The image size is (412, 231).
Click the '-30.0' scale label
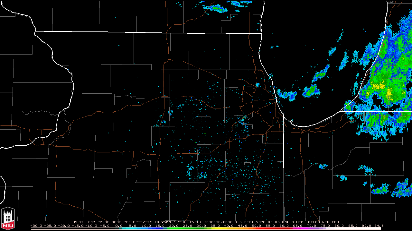[37, 226]
